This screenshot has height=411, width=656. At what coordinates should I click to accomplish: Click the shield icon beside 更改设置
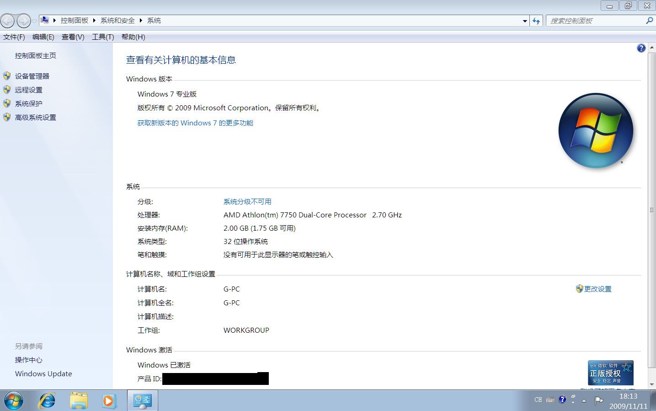[x=579, y=289]
